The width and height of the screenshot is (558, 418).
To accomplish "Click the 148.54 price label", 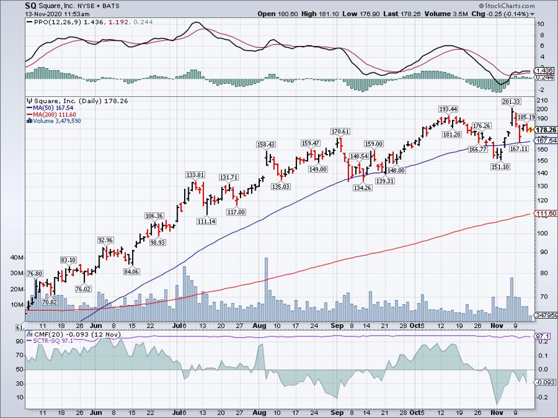I will [x=359, y=156].
